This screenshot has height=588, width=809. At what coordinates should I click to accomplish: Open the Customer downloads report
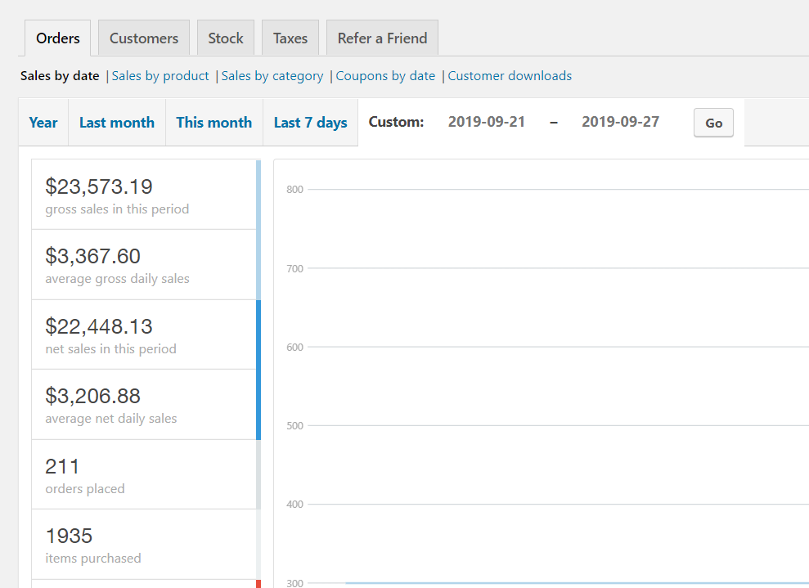[510, 76]
